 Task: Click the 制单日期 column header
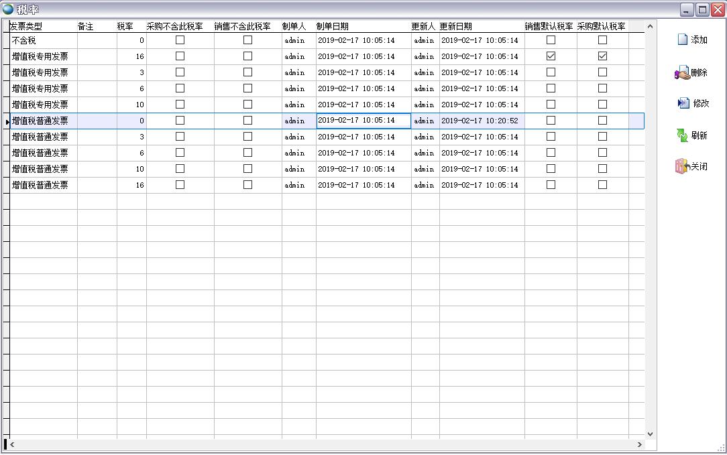point(333,27)
